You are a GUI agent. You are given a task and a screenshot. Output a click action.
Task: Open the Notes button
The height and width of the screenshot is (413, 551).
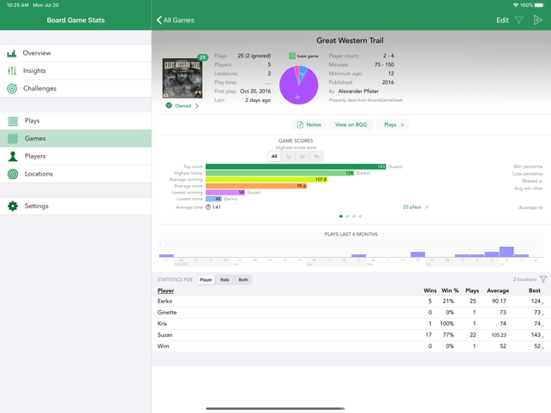[309, 125]
